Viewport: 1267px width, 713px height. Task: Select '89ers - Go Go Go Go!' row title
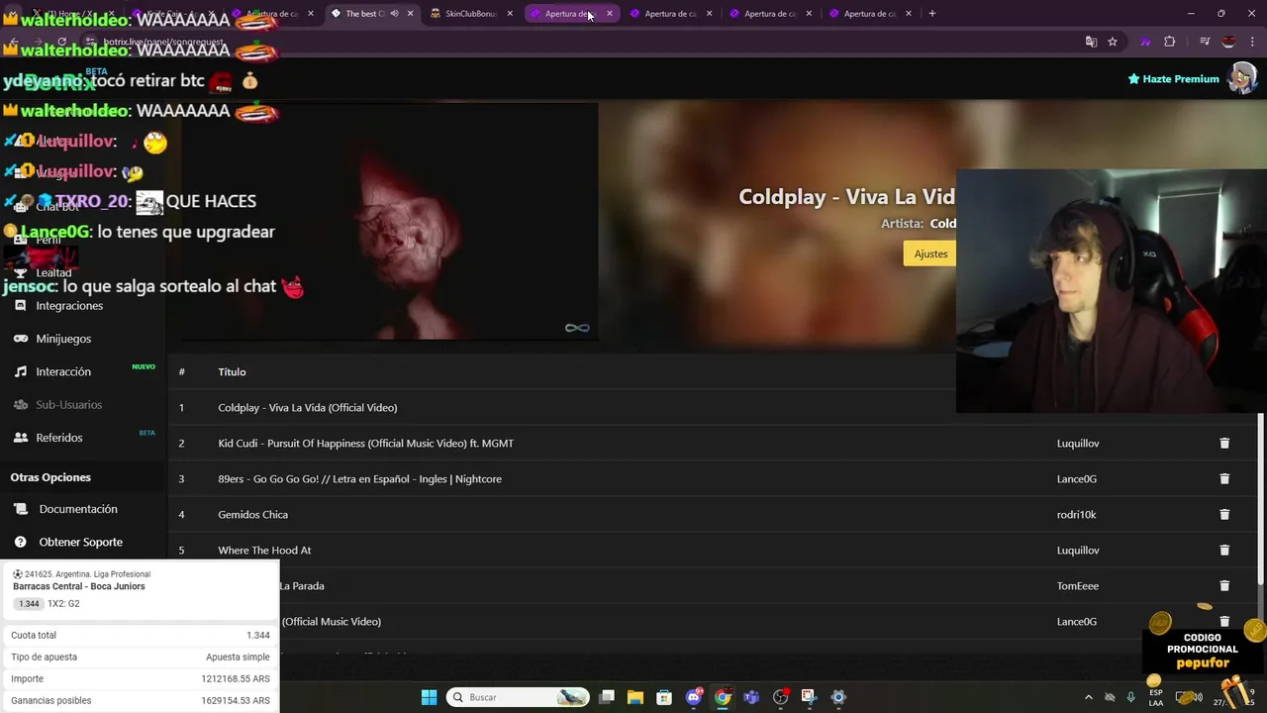[360, 479]
